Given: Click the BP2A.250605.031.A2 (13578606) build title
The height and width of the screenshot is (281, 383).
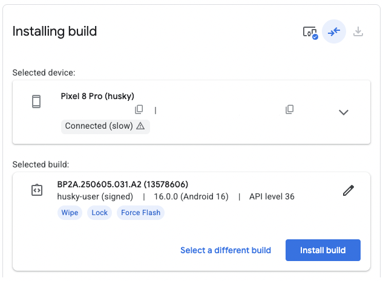Looking at the screenshot, I should click(x=123, y=184).
